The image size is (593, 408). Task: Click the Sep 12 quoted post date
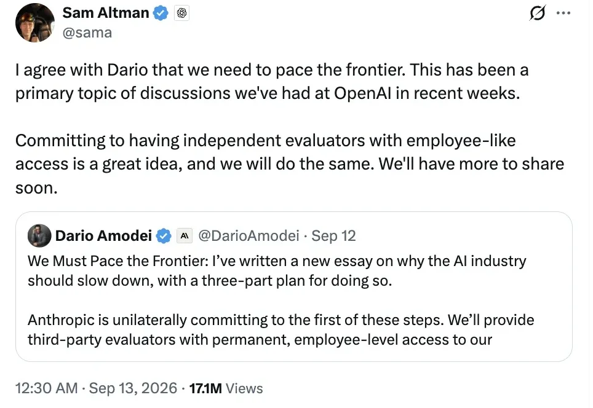click(333, 236)
